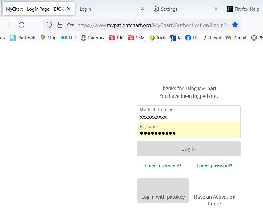The image size is (263, 209).
Task: Click the Log in button
Action: [x=189, y=149]
